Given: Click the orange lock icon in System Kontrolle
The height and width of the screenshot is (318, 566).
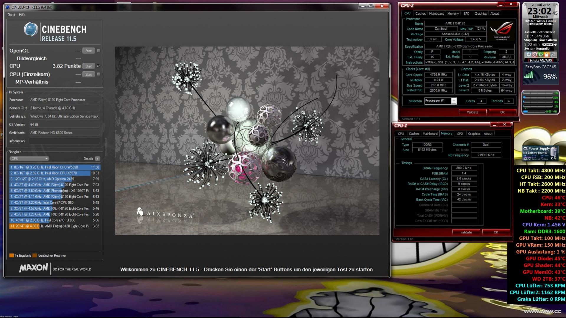Looking at the screenshot, I should coord(547,55).
